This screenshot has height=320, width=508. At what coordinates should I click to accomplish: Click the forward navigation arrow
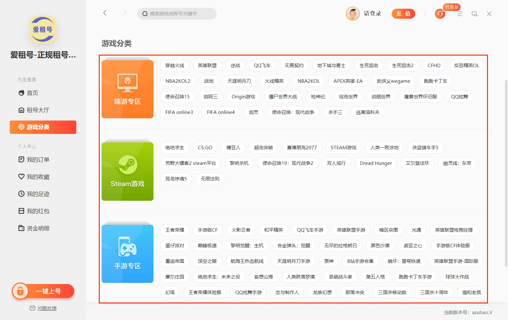point(125,13)
